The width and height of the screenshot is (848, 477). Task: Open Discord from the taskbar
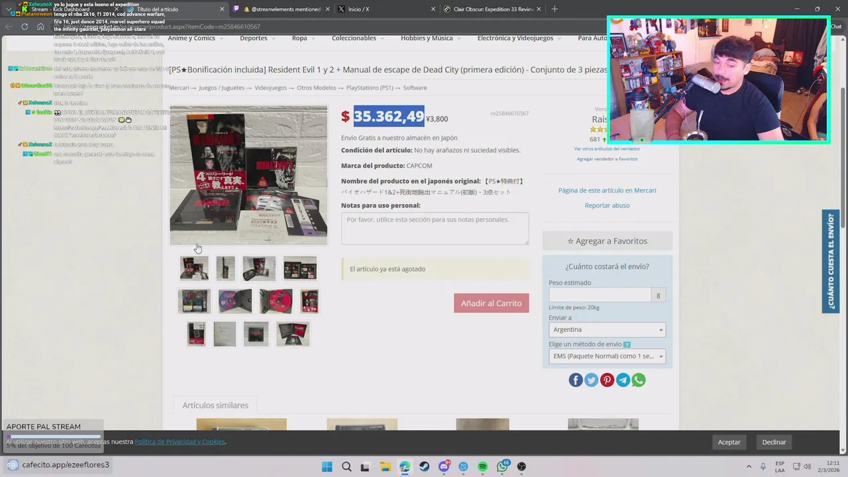(x=444, y=466)
